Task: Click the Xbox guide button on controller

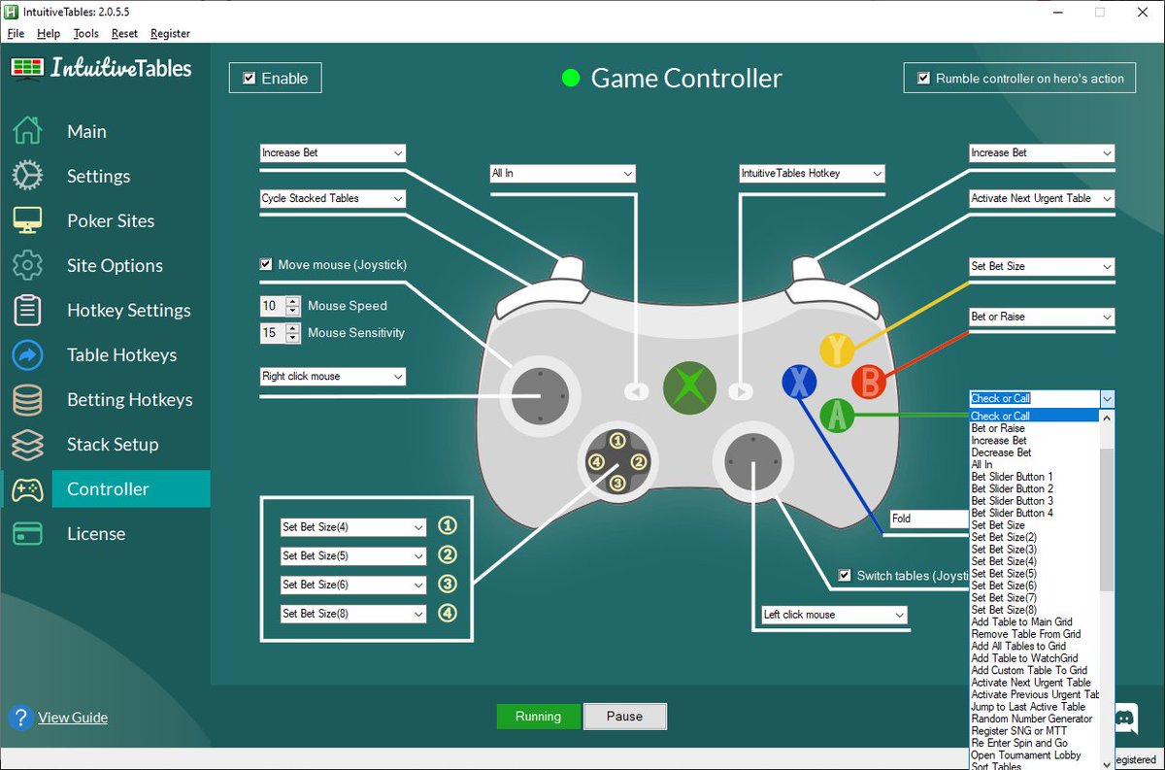Action: pyautogui.click(x=689, y=386)
